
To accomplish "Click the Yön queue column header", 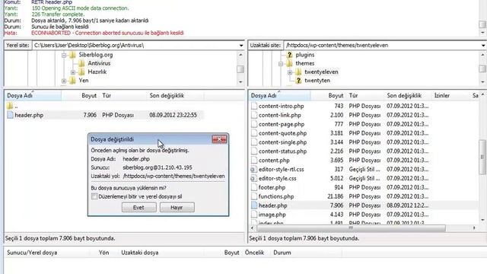I will coord(103,253).
